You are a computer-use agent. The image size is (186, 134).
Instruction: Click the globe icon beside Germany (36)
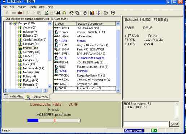(x=20, y=52)
